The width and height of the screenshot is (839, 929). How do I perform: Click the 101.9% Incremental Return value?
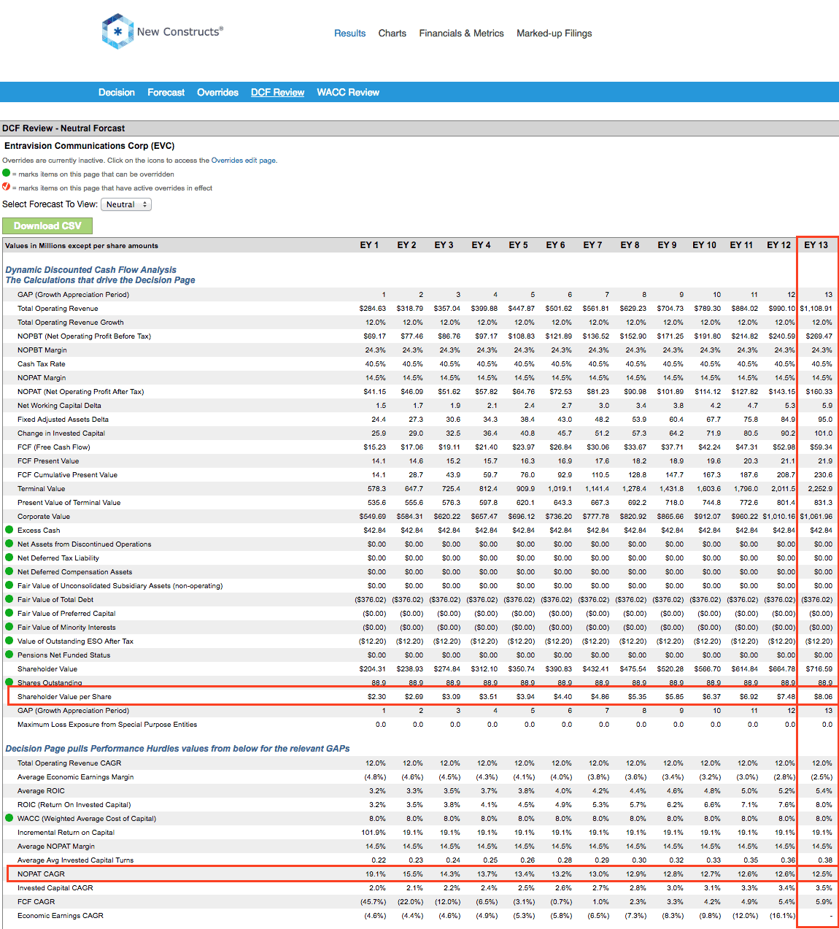pyautogui.click(x=374, y=833)
